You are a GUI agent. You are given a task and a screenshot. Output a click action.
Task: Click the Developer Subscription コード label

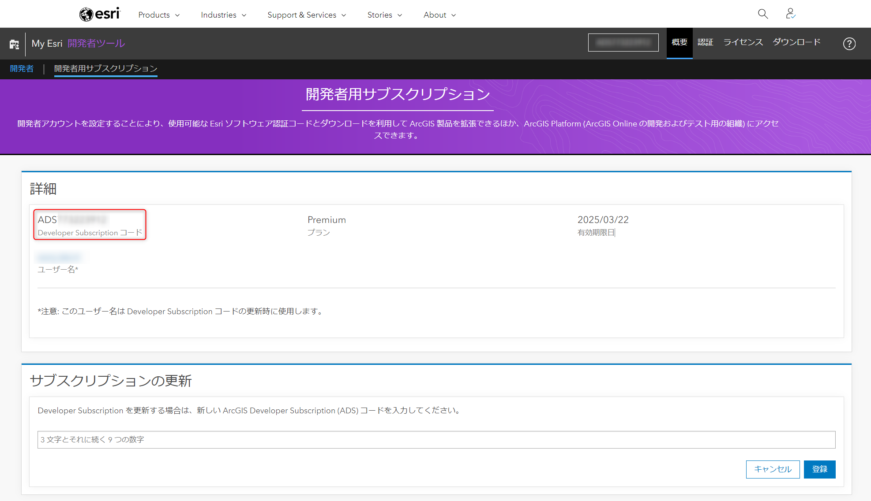pyautogui.click(x=90, y=233)
